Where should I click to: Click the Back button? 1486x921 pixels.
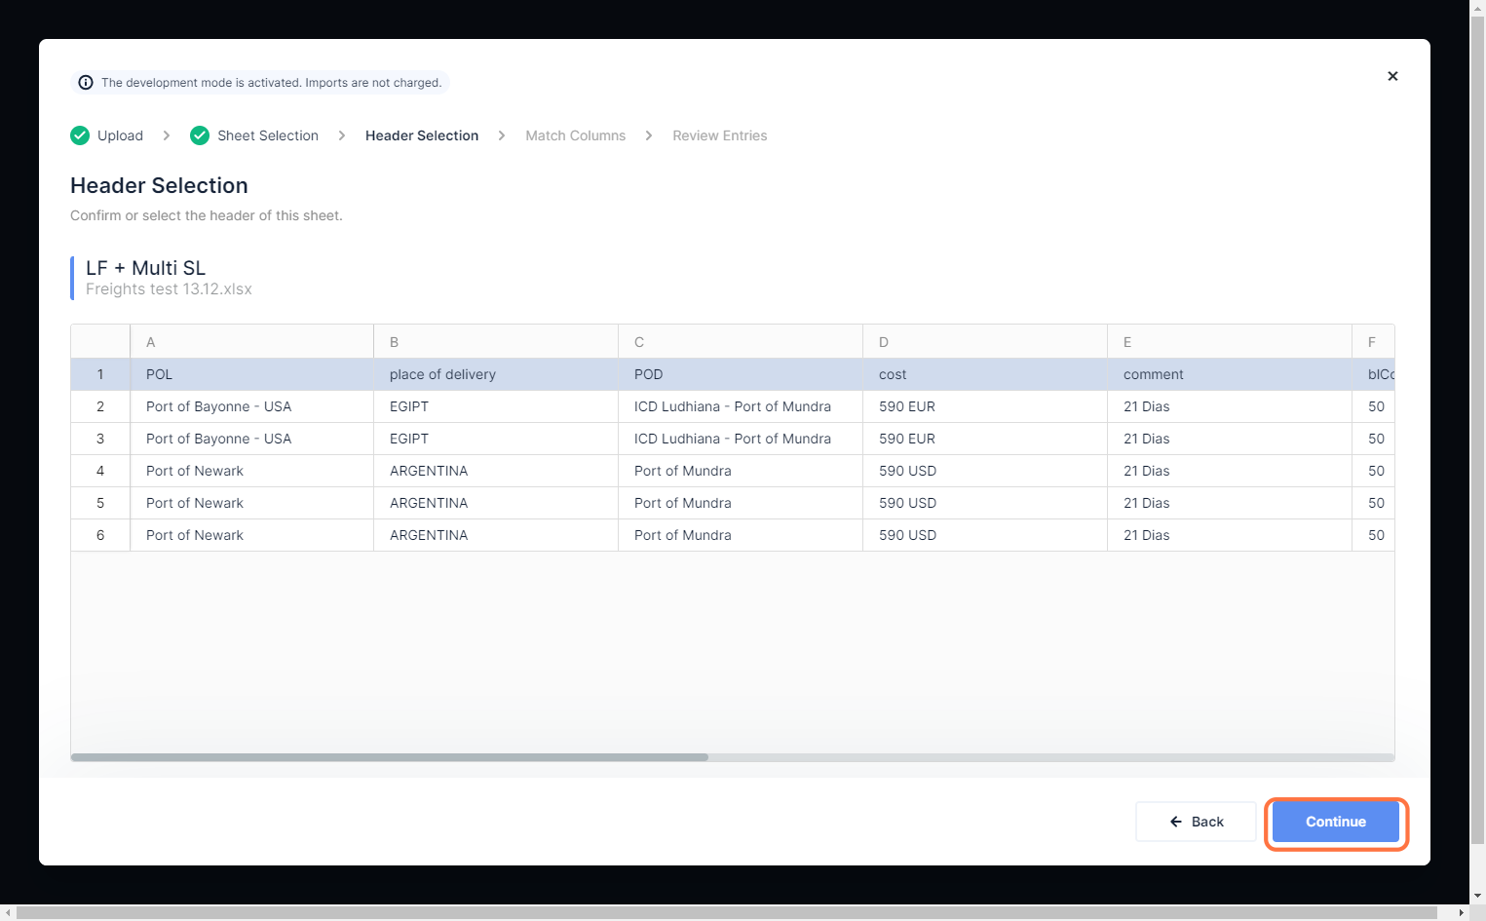tap(1196, 822)
